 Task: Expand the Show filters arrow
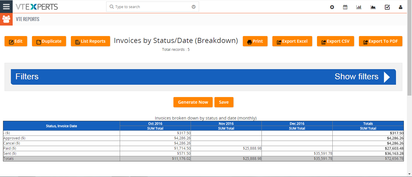click(387, 77)
